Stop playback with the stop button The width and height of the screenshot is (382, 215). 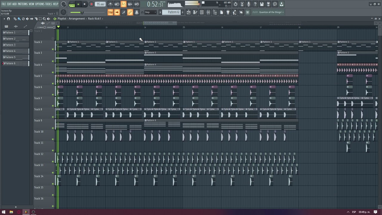click(85, 4)
